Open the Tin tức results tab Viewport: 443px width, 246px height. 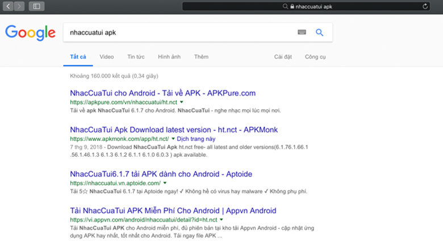pos(136,57)
